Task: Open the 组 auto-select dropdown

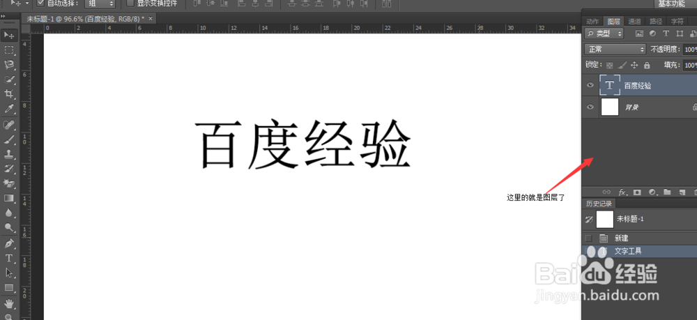Action: point(100,3)
